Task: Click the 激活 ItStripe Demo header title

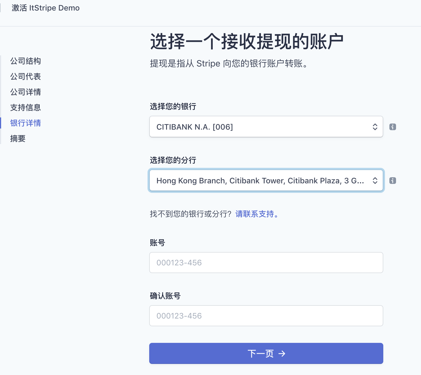Action: click(x=46, y=8)
